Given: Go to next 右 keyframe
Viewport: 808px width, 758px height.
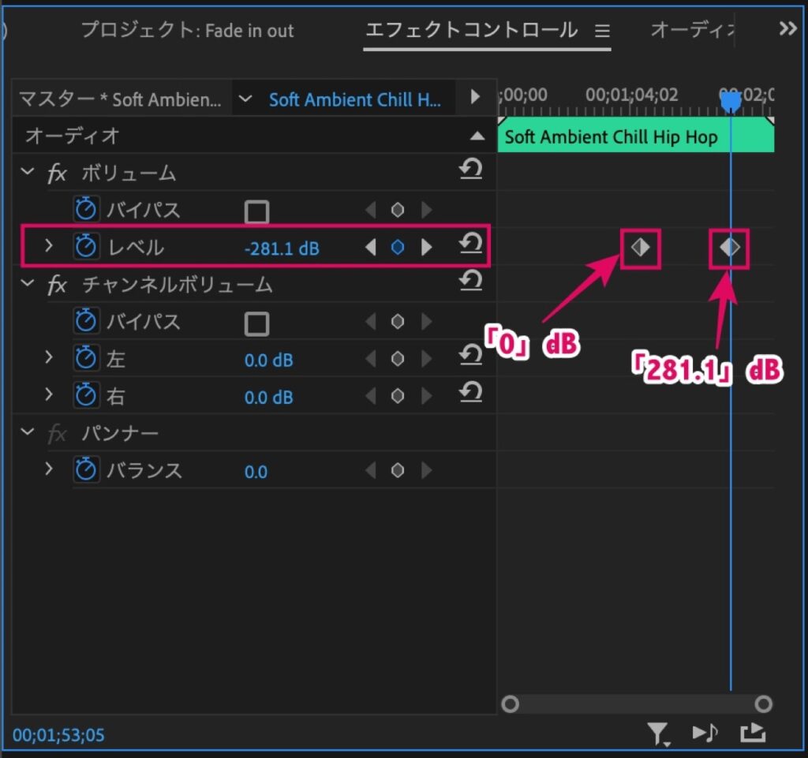Looking at the screenshot, I should [426, 396].
